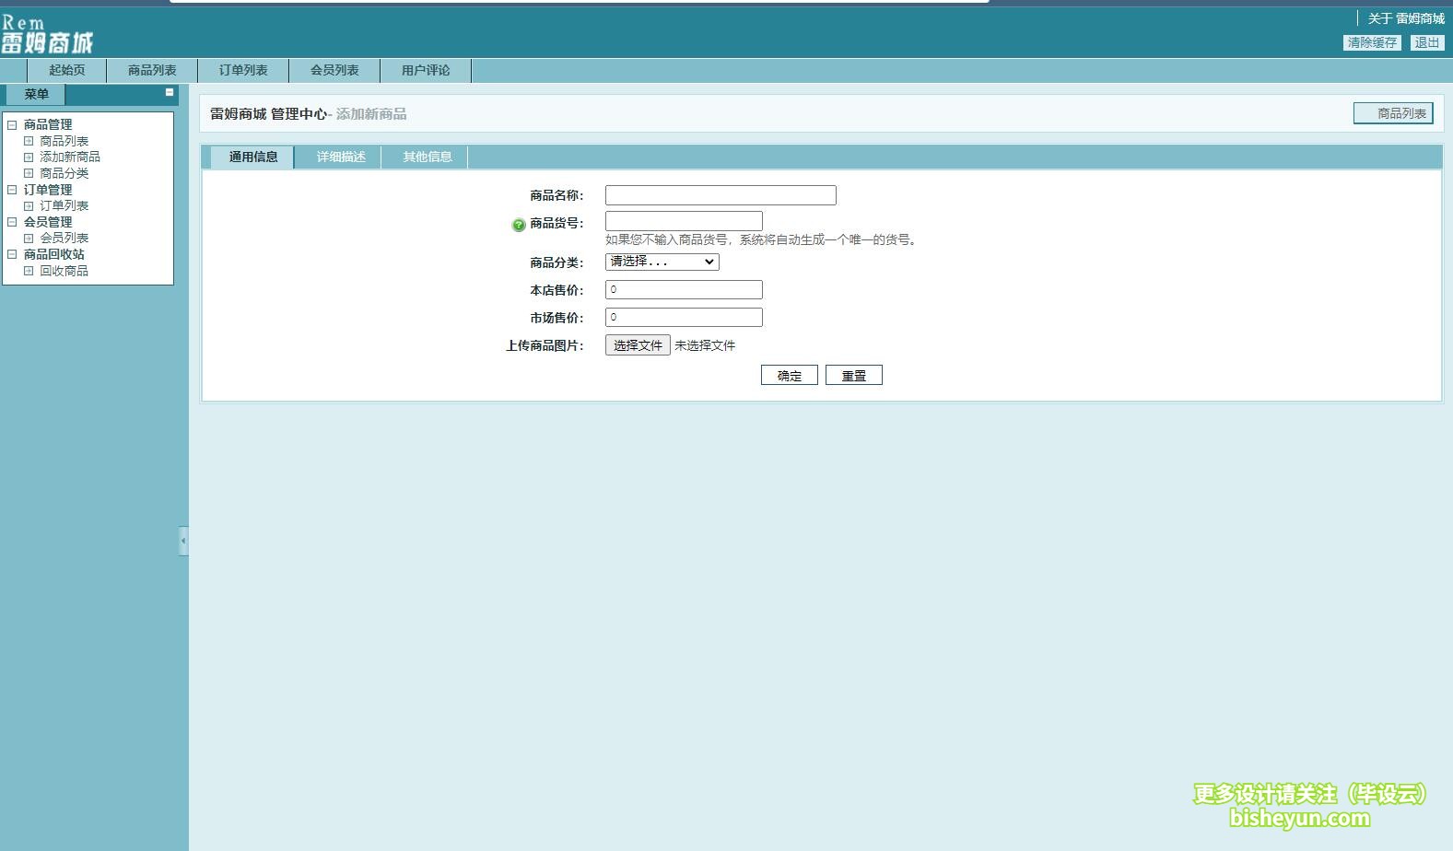
Task: Focus the 市场售价 price field
Action: (x=684, y=318)
